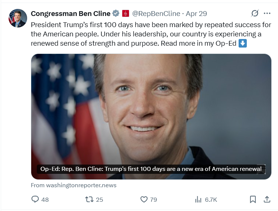The height and width of the screenshot is (211, 278).
Task: Repost this tweet with the retweet icon
Action: tap(90, 199)
